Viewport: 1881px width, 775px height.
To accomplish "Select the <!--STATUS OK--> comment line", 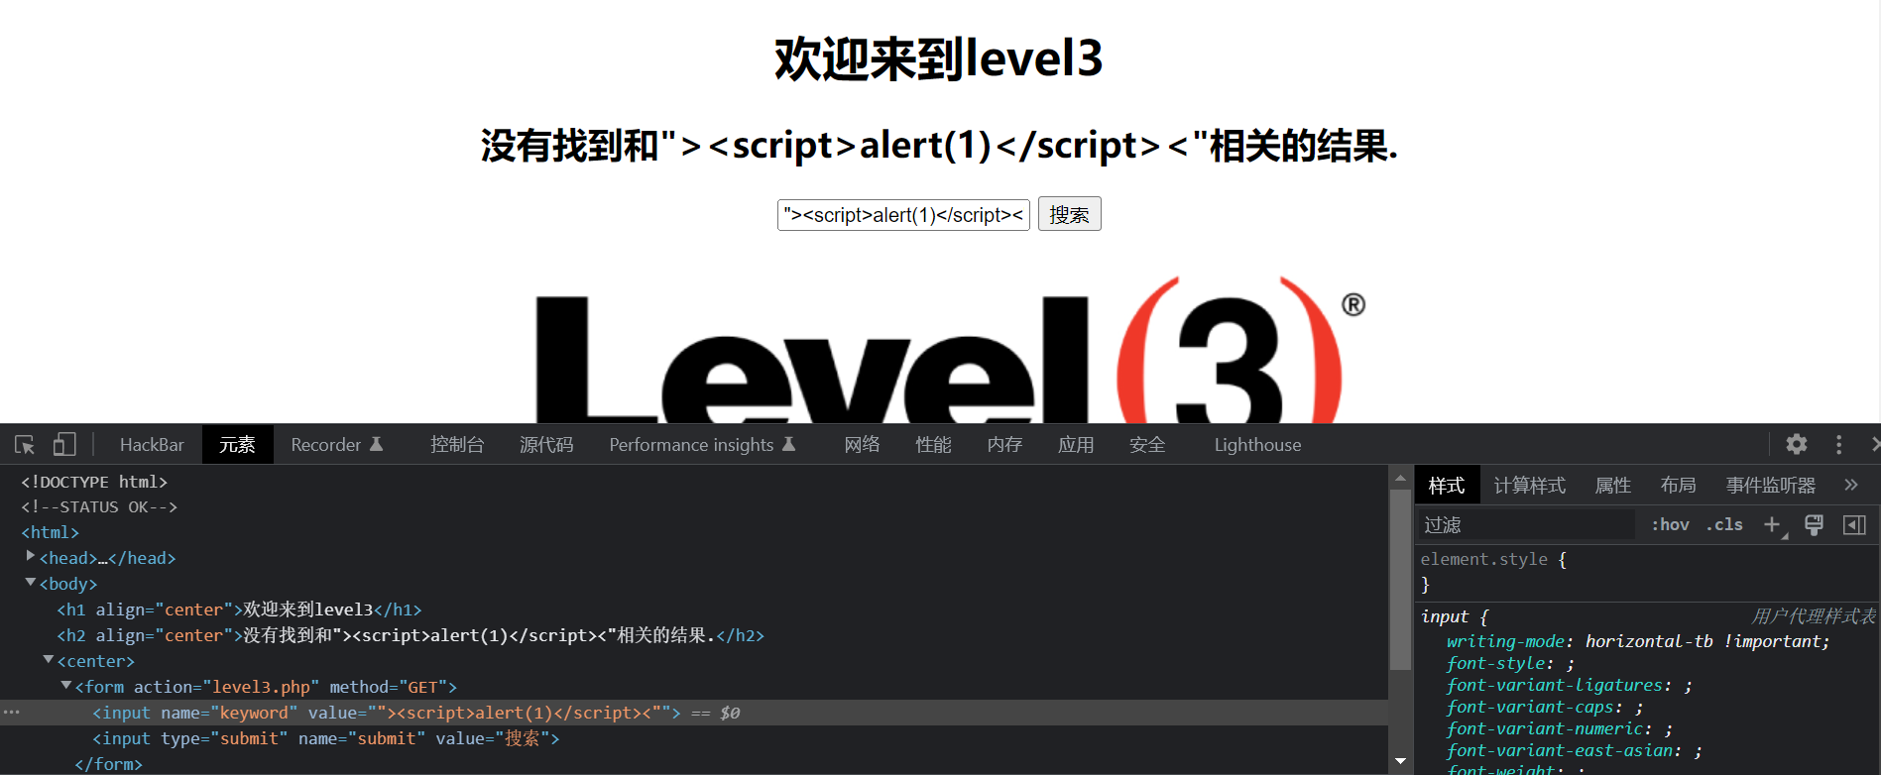I will 99,506.
